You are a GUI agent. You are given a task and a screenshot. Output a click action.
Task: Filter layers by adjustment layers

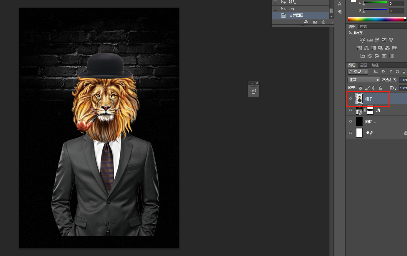(x=383, y=71)
